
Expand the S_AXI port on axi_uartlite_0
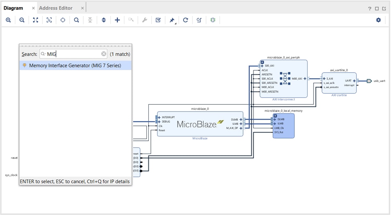tap(324, 79)
